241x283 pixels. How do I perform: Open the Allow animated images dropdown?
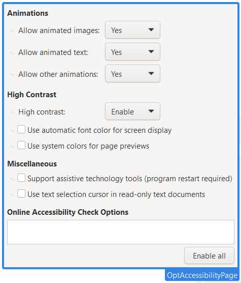[x=132, y=30]
